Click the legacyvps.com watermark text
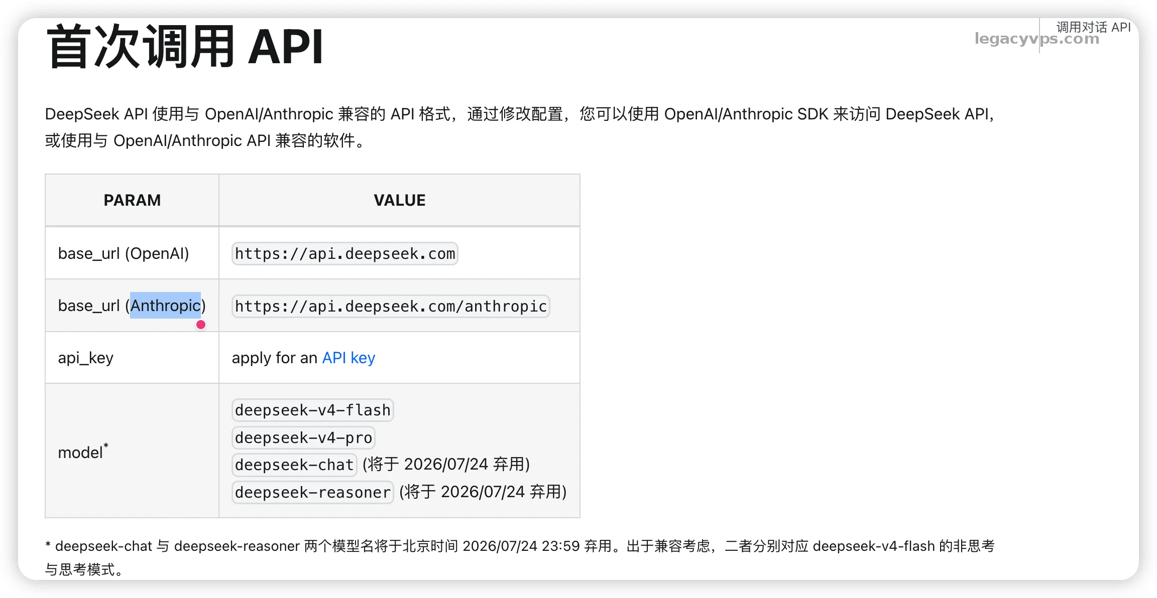 click(1037, 39)
